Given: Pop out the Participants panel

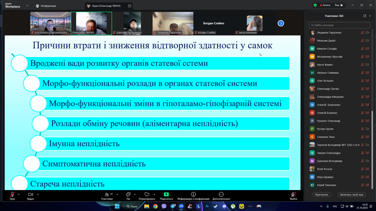Looking at the screenshot, I should [x=365, y=16].
